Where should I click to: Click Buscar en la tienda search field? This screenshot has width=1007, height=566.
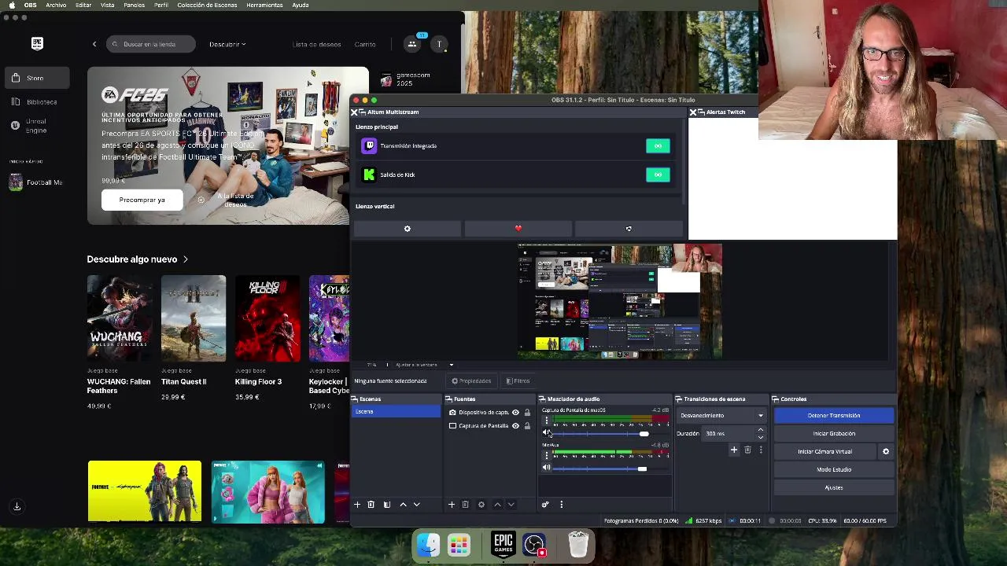coord(151,44)
